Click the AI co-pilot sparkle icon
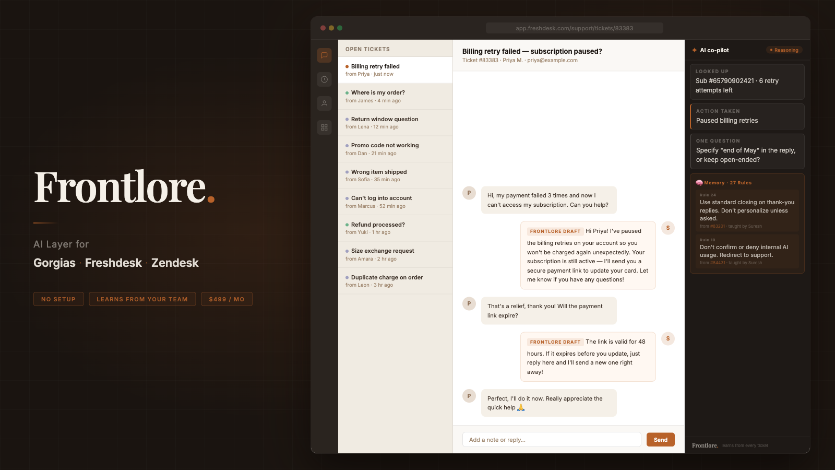The image size is (835, 470). pos(695,50)
